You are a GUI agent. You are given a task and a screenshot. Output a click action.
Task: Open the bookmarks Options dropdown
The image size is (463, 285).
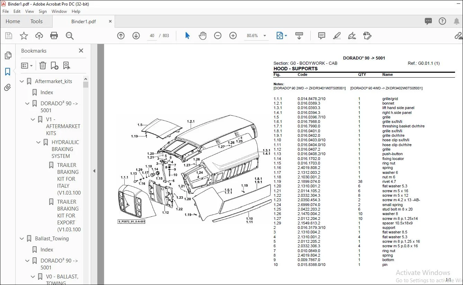click(27, 65)
